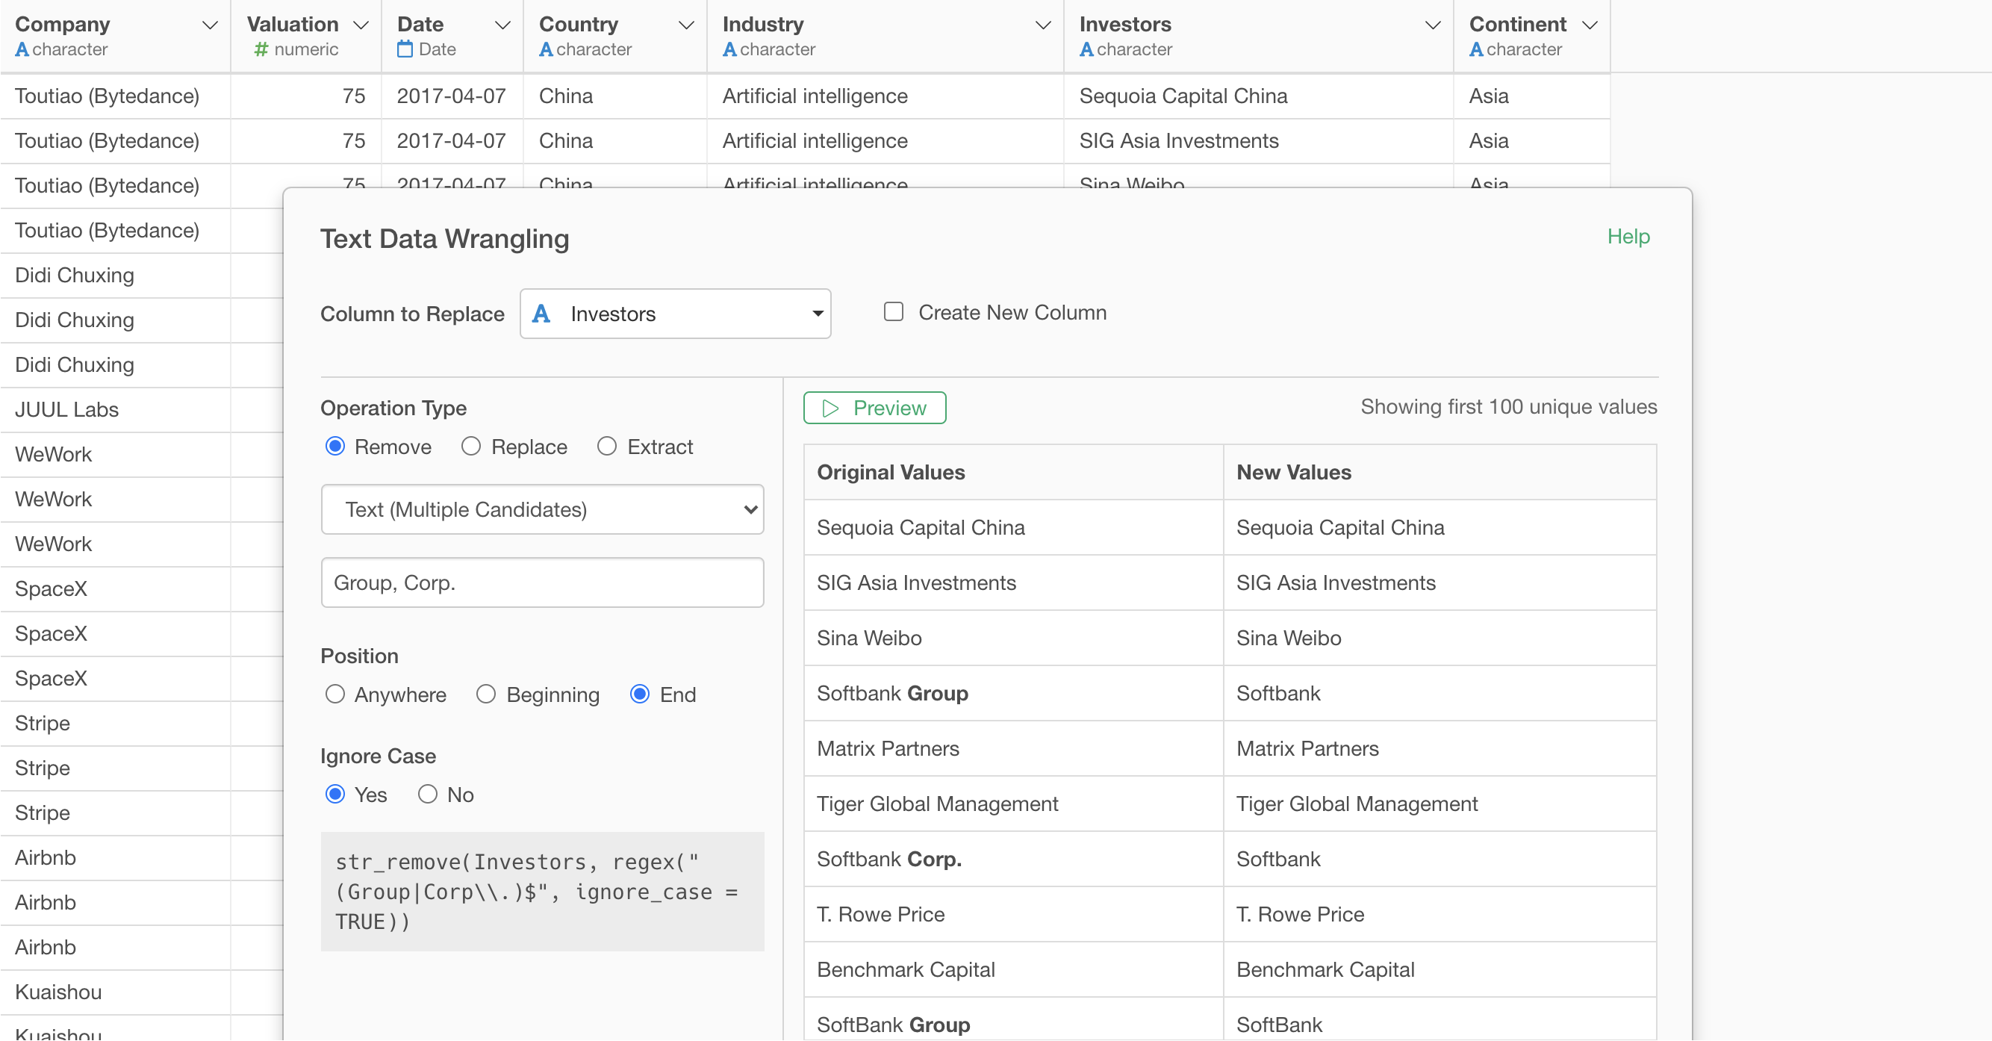Click the Industry column header
This screenshot has height=1041, width=1992.
click(x=885, y=37)
